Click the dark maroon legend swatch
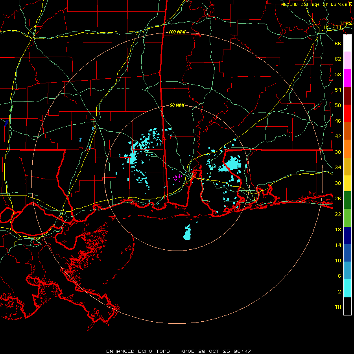 [347, 96]
